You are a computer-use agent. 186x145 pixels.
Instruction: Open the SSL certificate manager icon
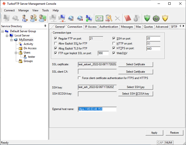[99, 19]
